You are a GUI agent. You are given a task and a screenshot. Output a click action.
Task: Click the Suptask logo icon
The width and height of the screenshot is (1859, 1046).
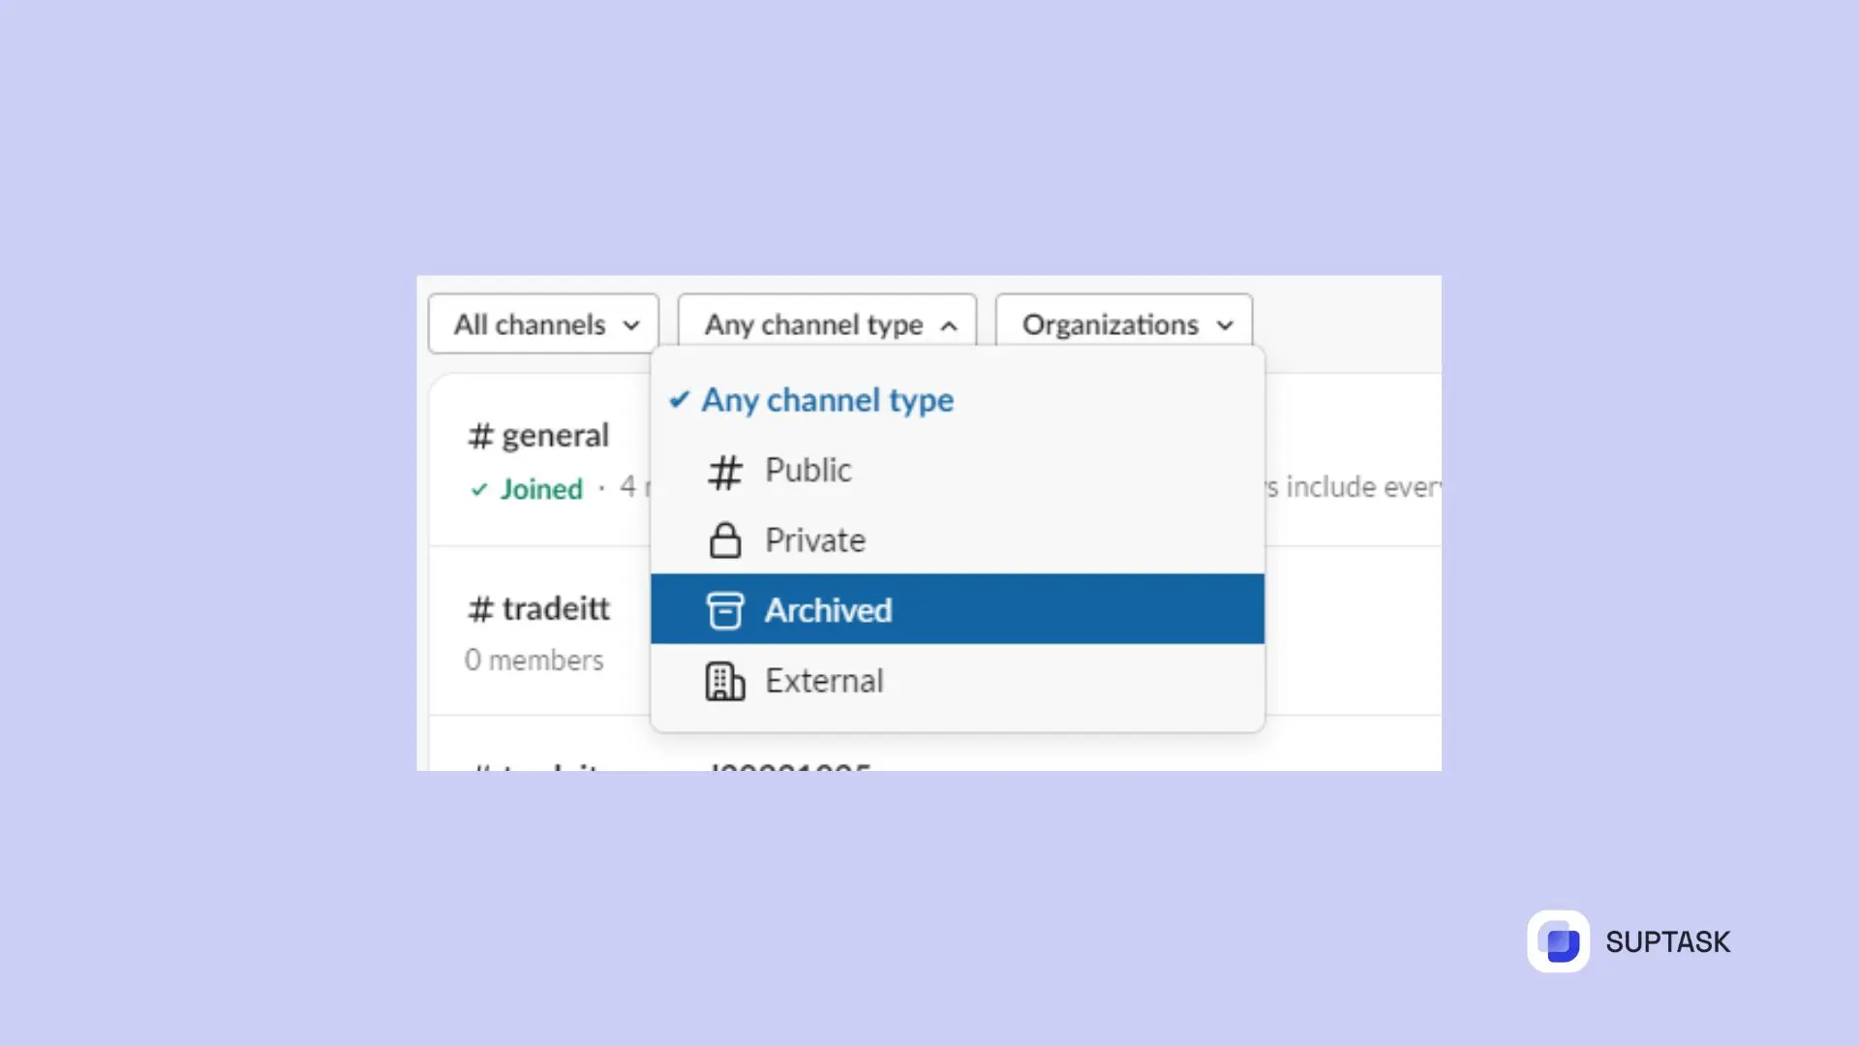1558,940
